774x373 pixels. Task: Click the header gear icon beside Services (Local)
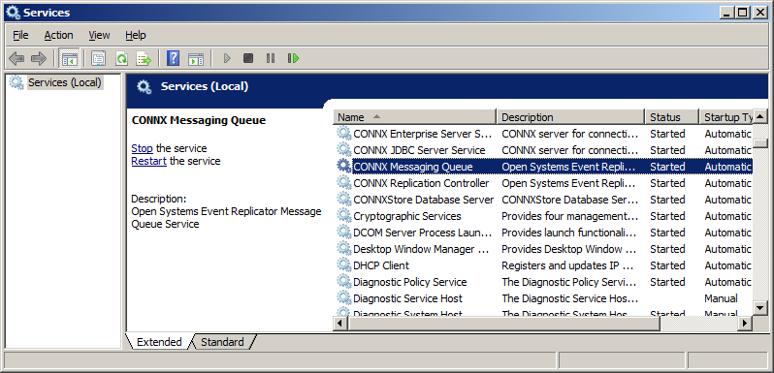tap(145, 87)
